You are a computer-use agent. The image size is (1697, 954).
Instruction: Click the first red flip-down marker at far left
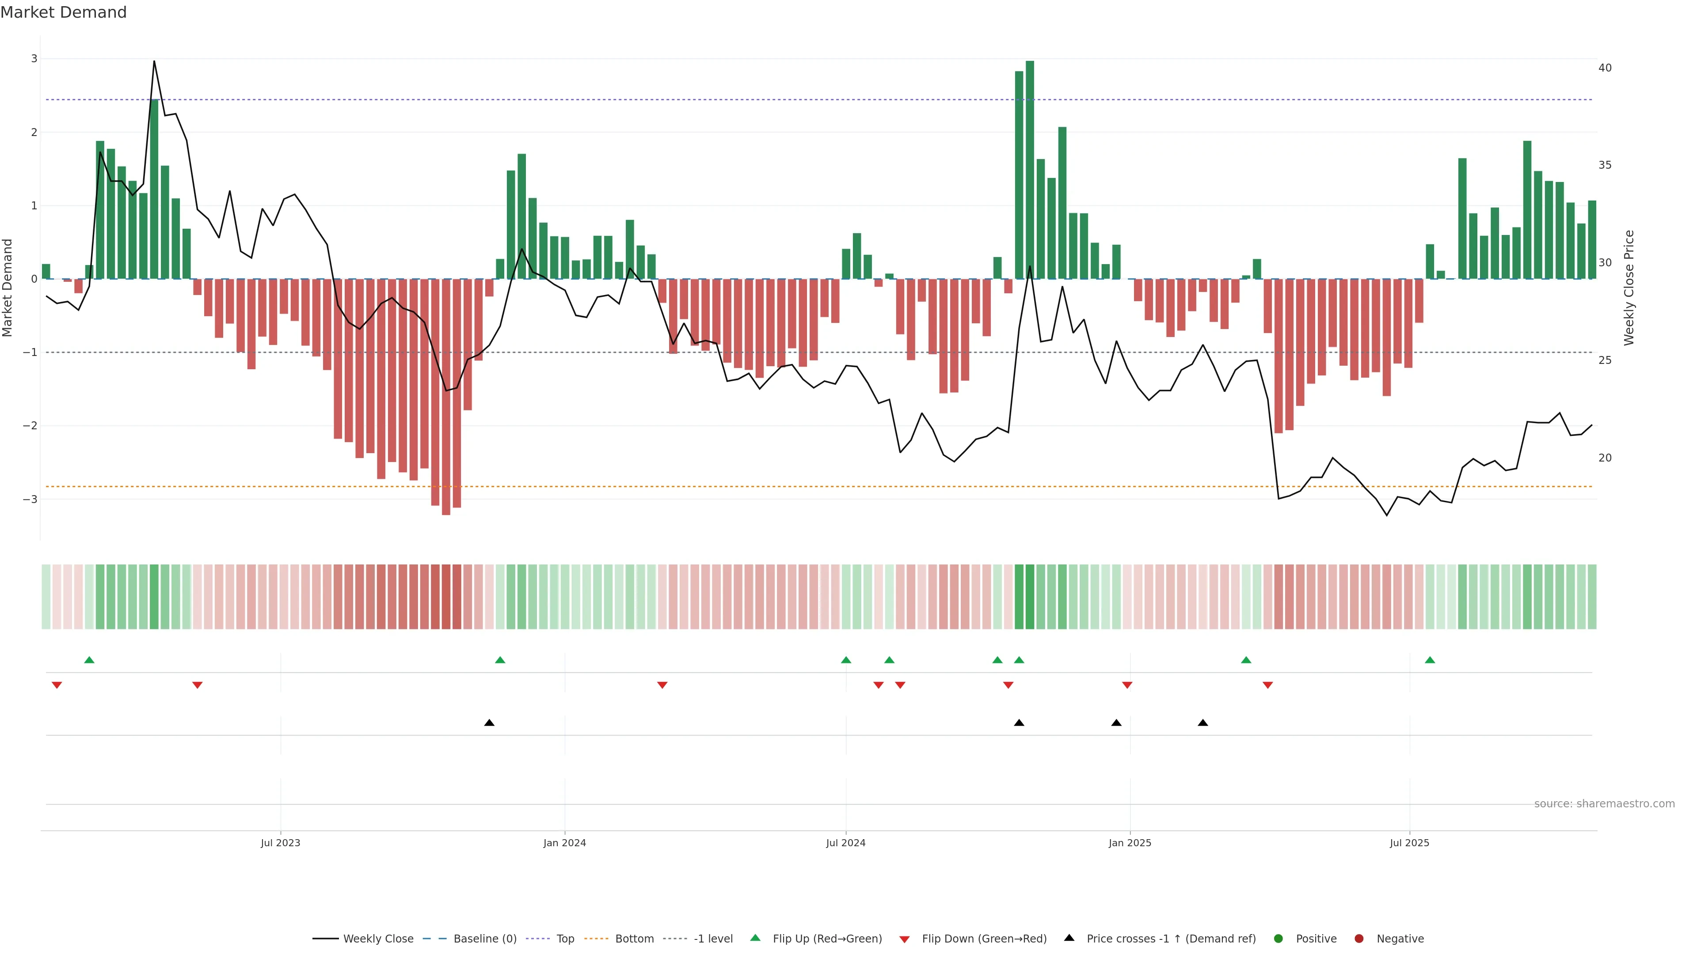tap(57, 685)
